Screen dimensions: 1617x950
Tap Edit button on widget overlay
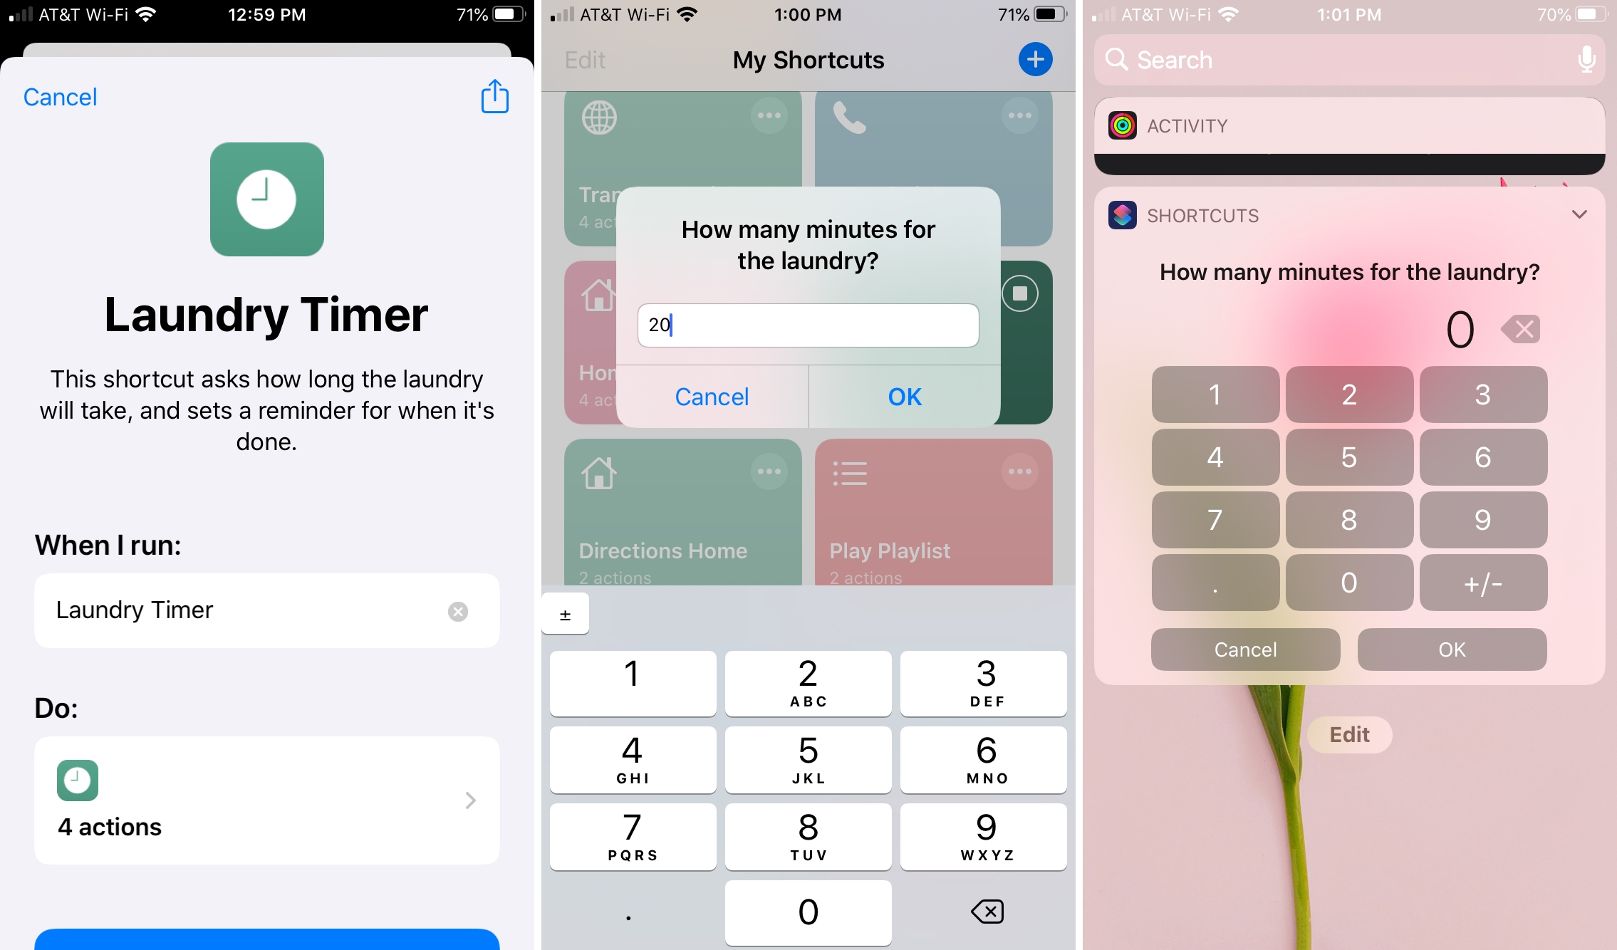(1347, 733)
